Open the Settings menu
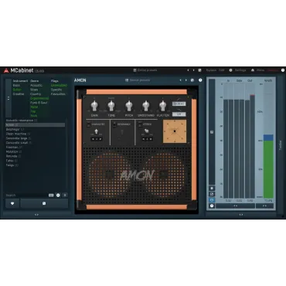Viewport: 286px width, 286px height. tap(238, 70)
